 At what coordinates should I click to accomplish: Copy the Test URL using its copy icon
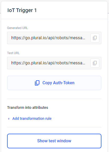(x=95, y=63)
